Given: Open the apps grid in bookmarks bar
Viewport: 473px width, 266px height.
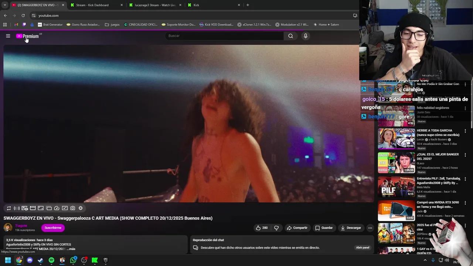Looking at the screenshot, I should click(x=5, y=25).
